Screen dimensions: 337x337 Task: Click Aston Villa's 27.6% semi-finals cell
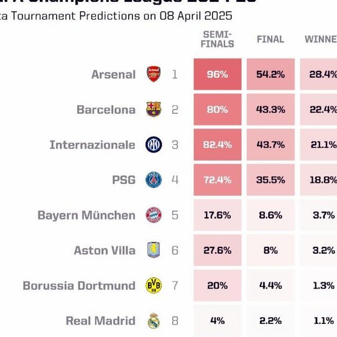click(x=218, y=250)
